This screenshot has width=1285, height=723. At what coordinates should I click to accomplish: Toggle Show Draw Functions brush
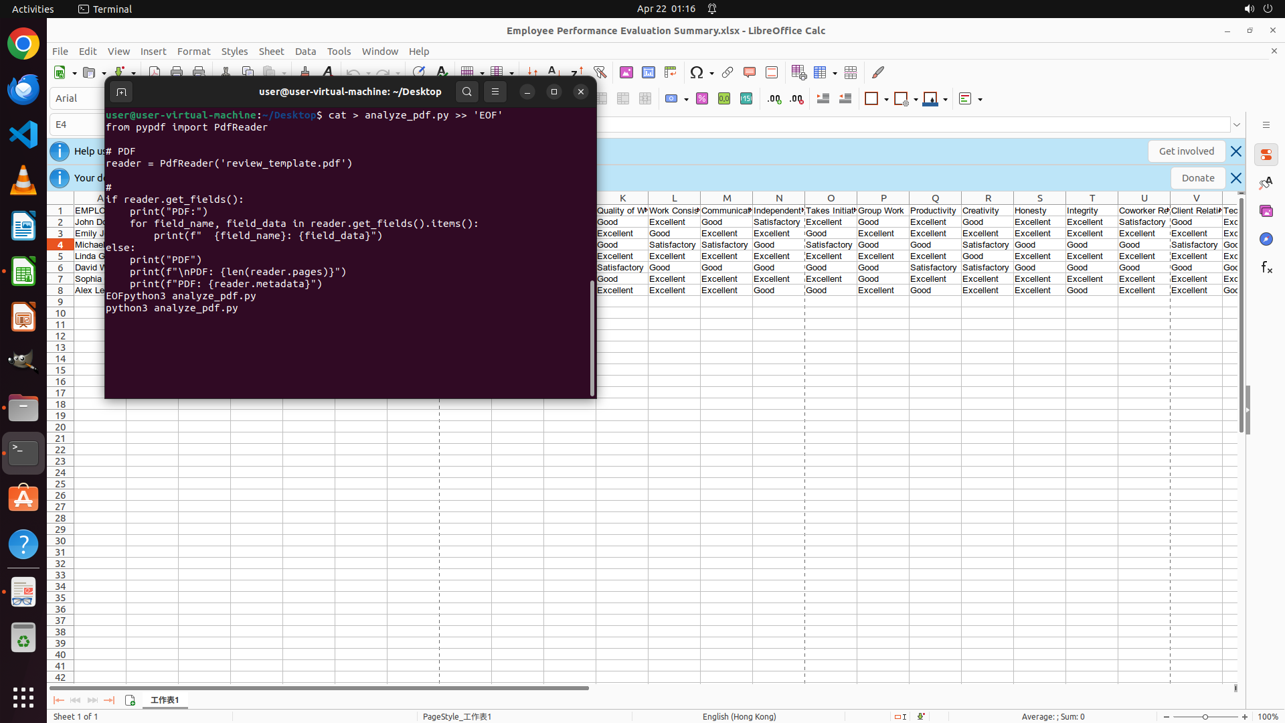pos(878,72)
